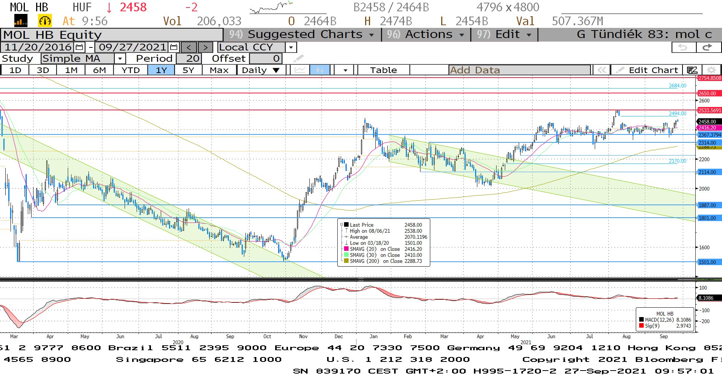The width and height of the screenshot is (722, 386).
Task: Open the Edit menu
Action: click(x=504, y=34)
